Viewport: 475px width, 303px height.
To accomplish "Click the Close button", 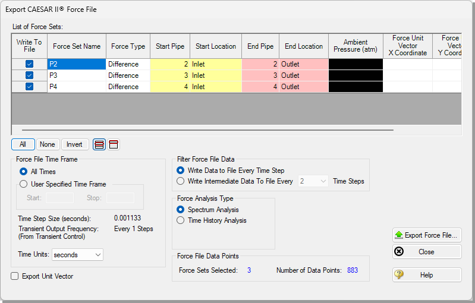I will (x=427, y=252).
